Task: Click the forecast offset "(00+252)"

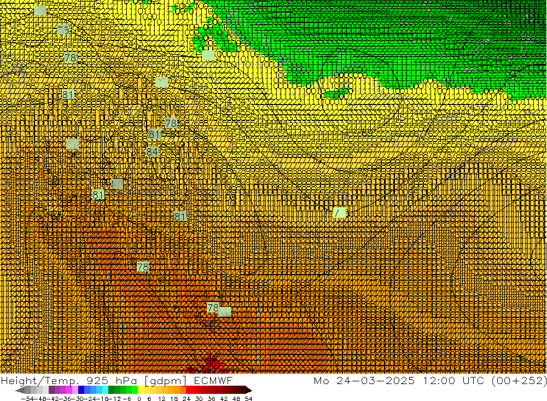Action: [x=519, y=381]
